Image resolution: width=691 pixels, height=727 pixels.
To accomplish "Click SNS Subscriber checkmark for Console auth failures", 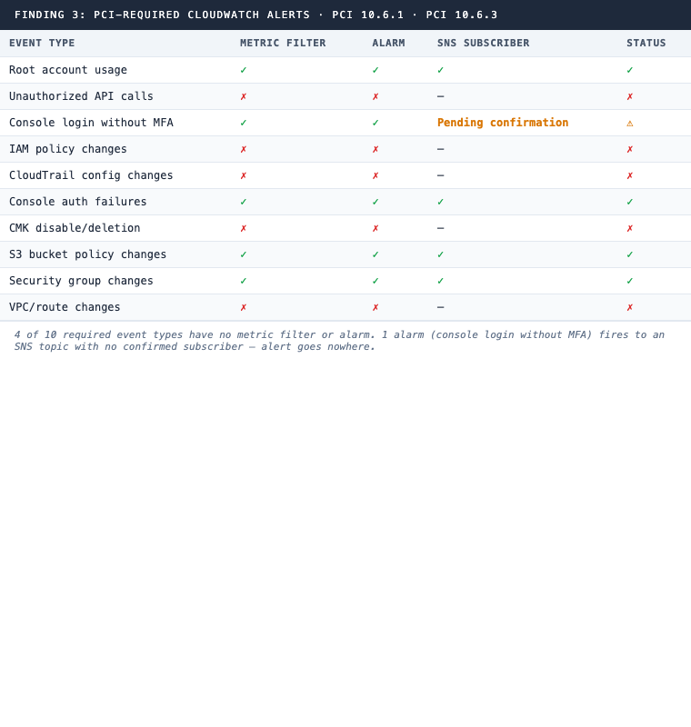I will 441,202.
